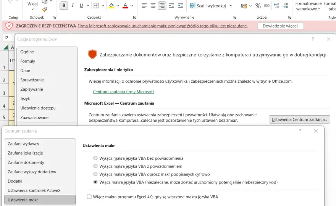The height and width of the screenshot is (206, 336).
Task: Align text left
Action: coord(144,6)
